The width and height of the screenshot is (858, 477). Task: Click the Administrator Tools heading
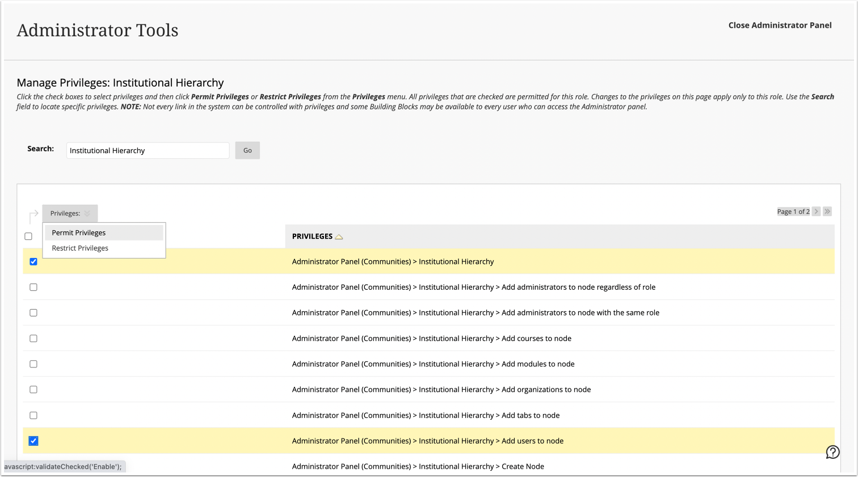[x=98, y=30]
